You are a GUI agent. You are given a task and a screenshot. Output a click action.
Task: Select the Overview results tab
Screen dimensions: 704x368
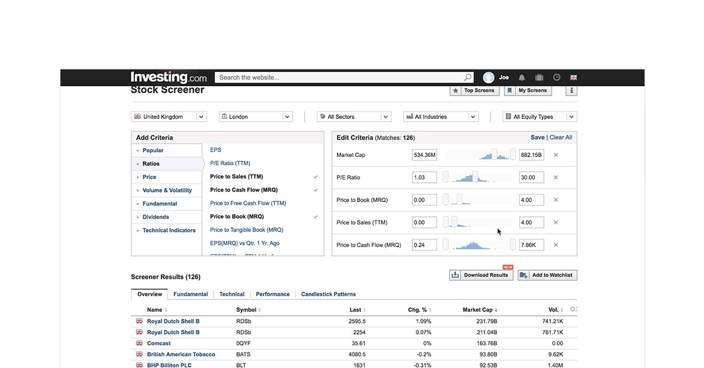[x=150, y=294]
